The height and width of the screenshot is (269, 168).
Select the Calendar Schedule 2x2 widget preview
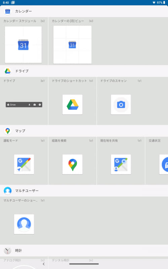(x=23, y=45)
